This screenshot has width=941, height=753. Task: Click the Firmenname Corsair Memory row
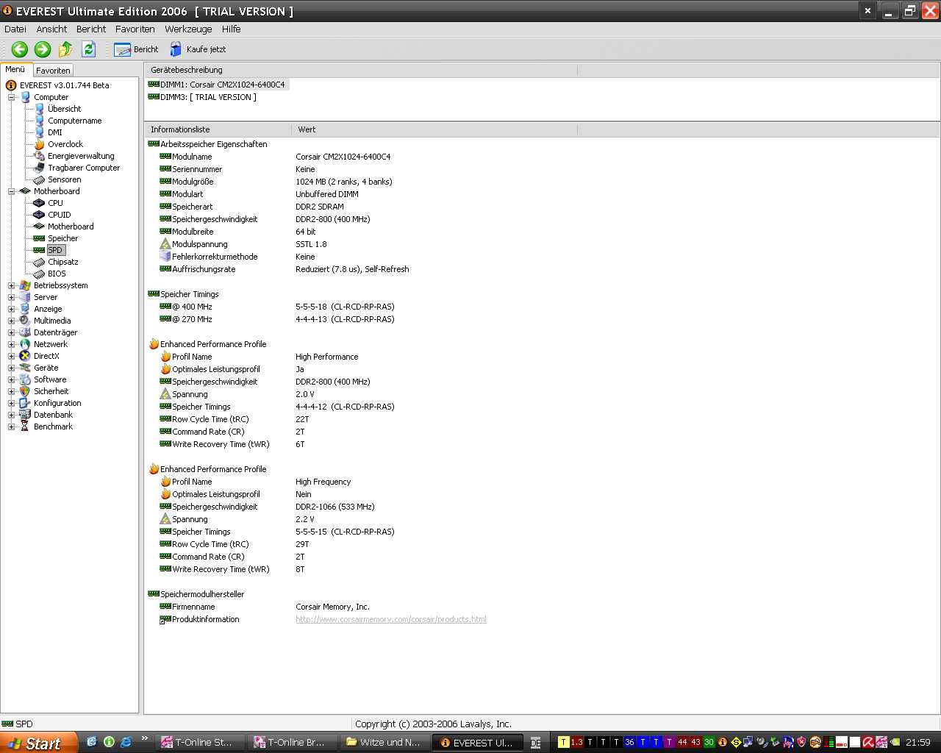pos(265,607)
